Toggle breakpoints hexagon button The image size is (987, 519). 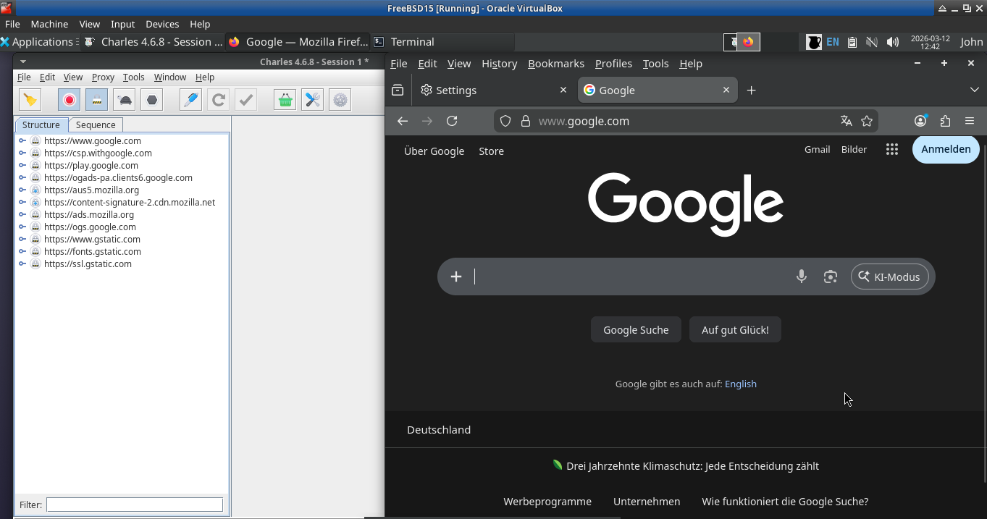click(152, 100)
